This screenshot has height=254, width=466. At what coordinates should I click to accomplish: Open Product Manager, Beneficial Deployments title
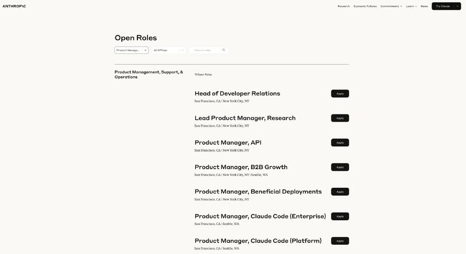[x=258, y=192]
